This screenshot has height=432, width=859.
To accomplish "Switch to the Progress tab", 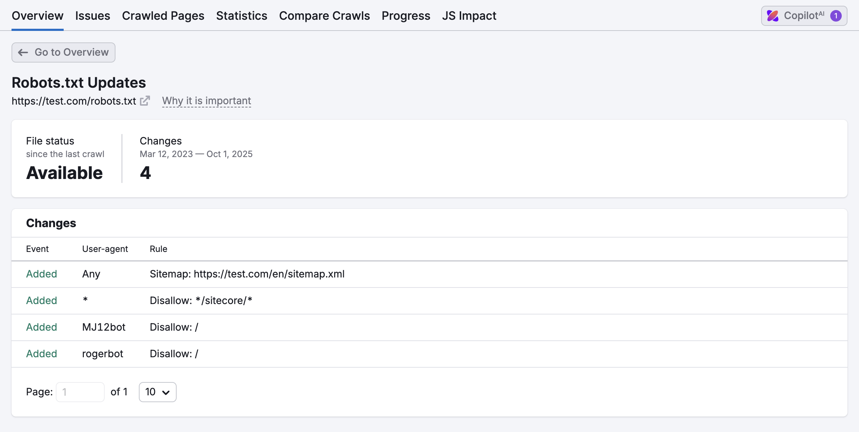I will (x=406, y=15).
